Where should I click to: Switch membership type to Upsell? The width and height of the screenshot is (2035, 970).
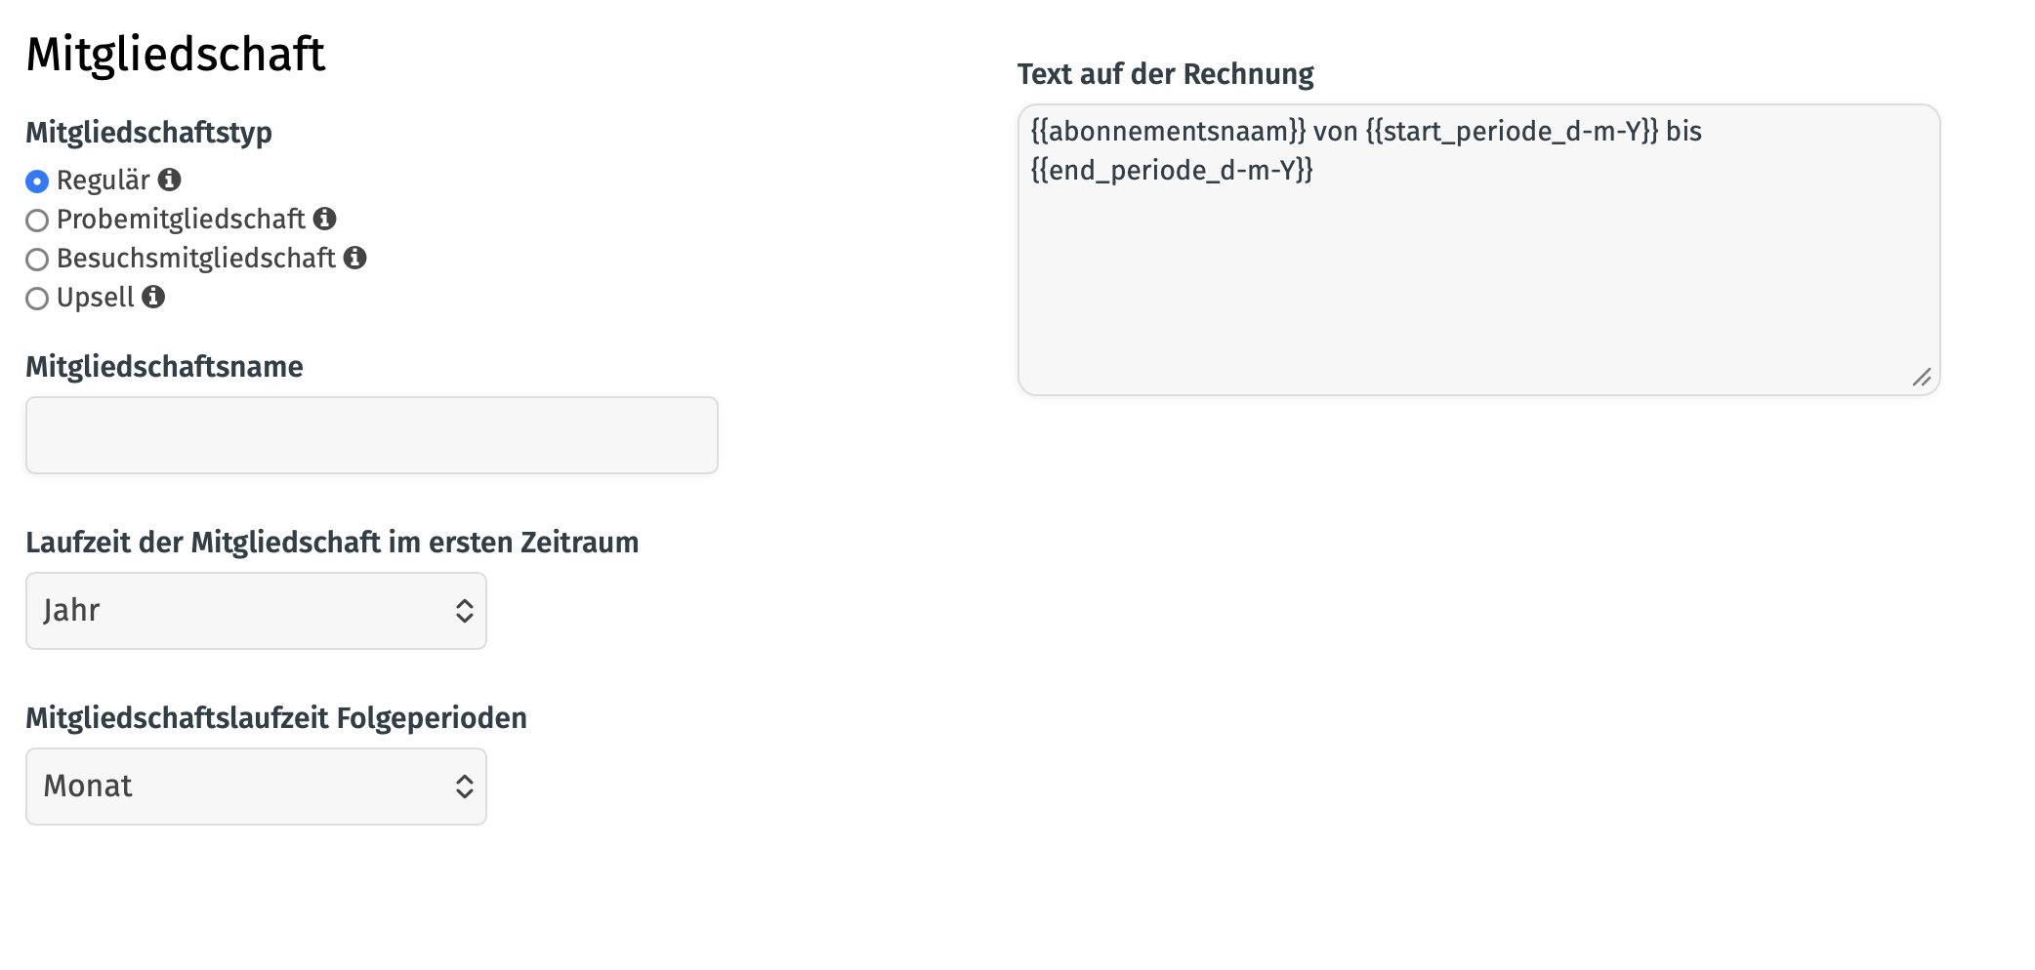click(37, 299)
